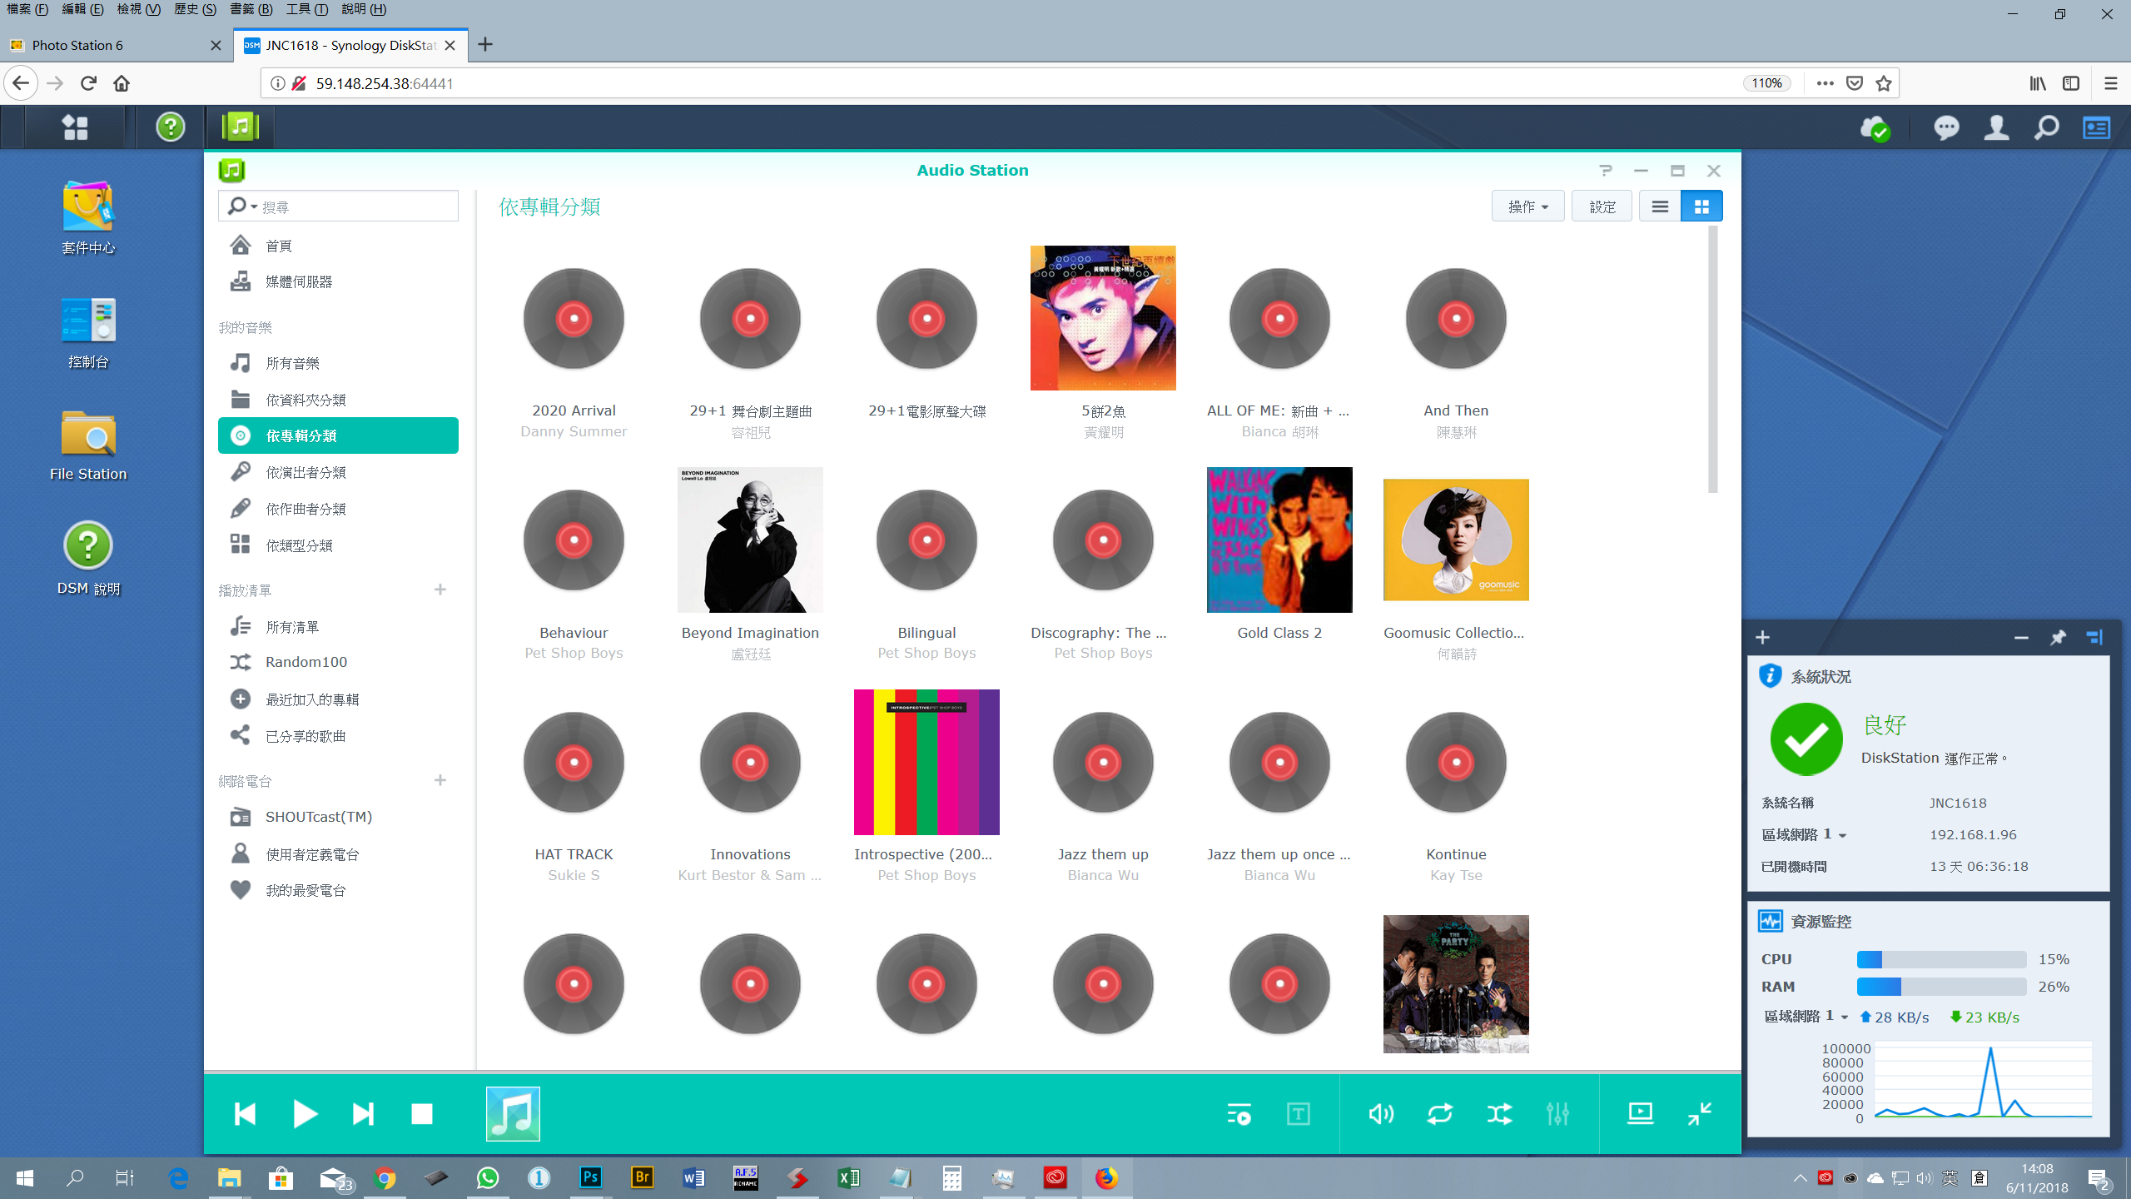This screenshot has height=1199, width=2131.
Task: Show lyrics panel icon
Action: (x=1299, y=1114)
